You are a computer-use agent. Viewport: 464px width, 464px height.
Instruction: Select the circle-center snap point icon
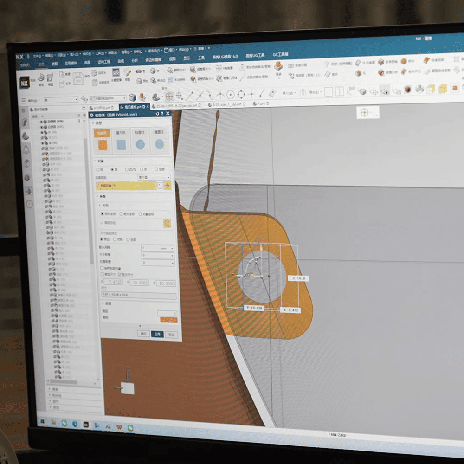point(231,94)
